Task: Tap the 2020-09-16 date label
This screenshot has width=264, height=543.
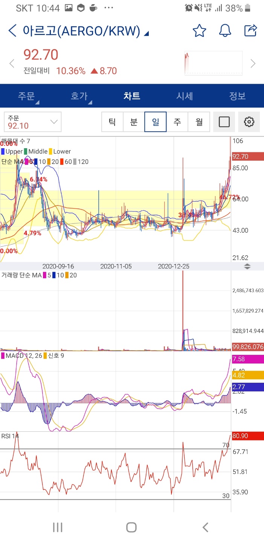Action: (58, 266)
